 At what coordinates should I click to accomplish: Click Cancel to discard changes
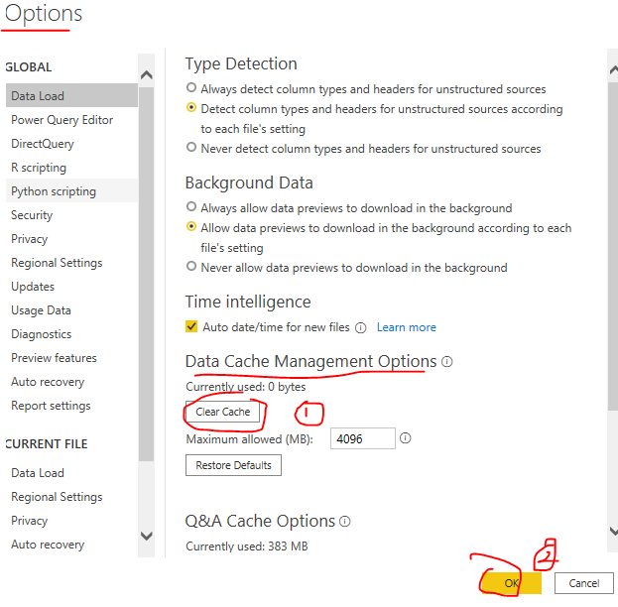pyautogui.click(x=583, y=583)
